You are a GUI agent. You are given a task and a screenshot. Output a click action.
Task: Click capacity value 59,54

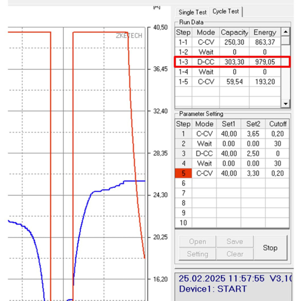(x=234, y=82)
